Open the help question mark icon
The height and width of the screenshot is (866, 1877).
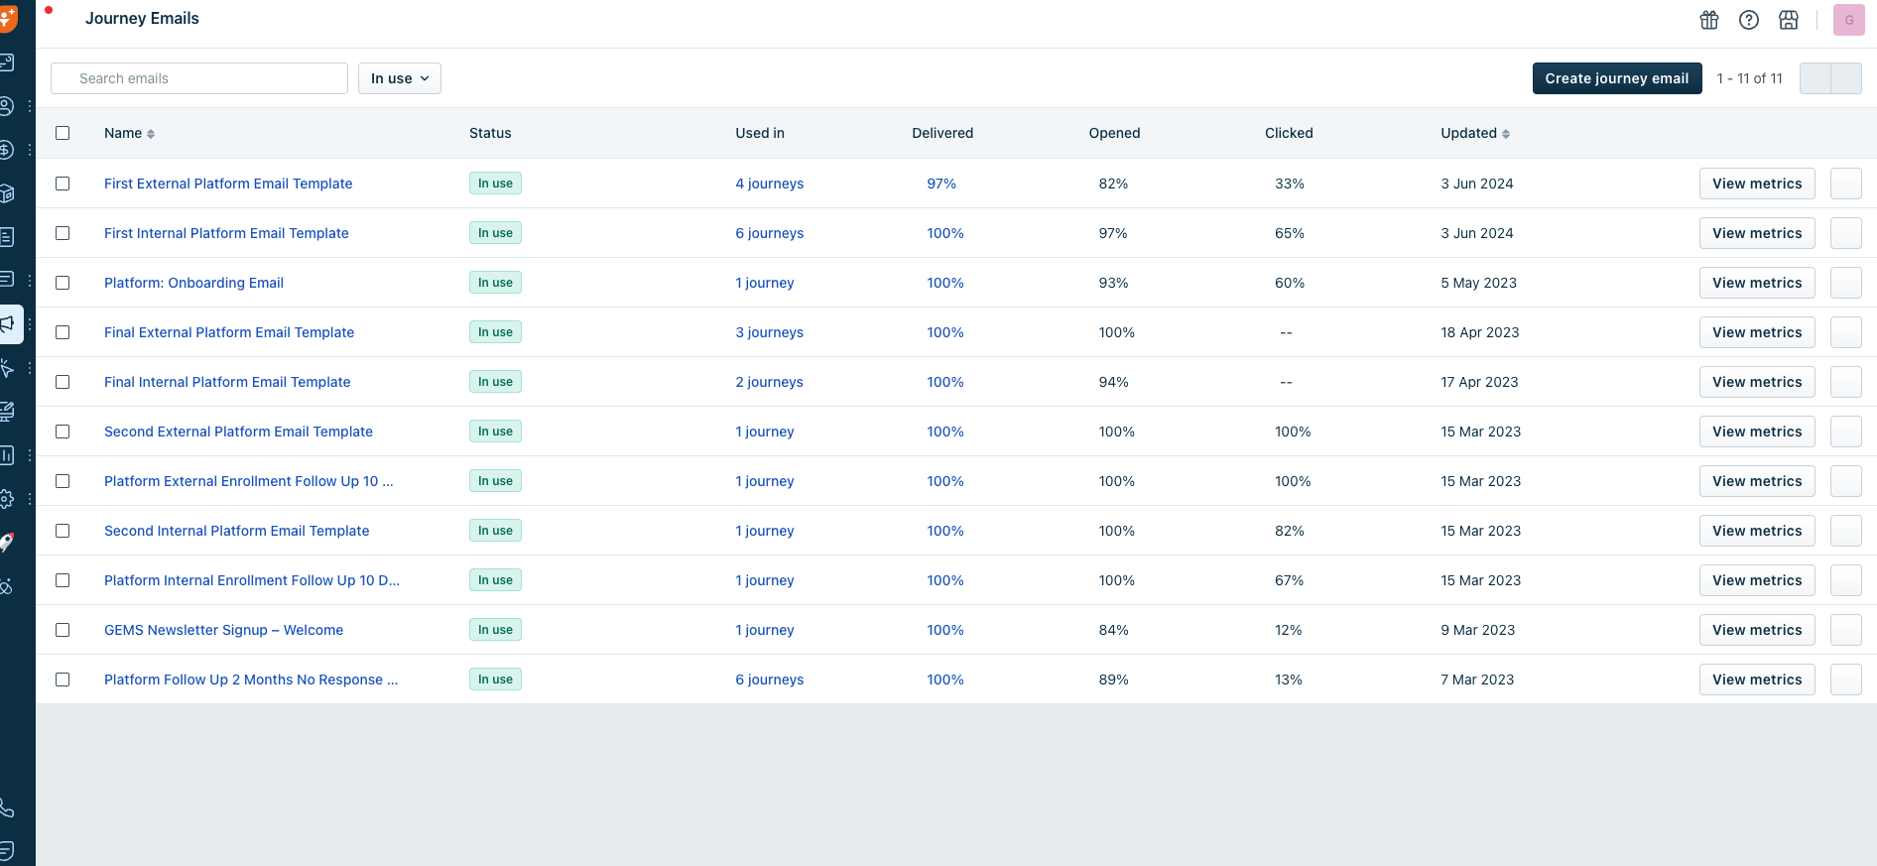[x=1748, y=20]
